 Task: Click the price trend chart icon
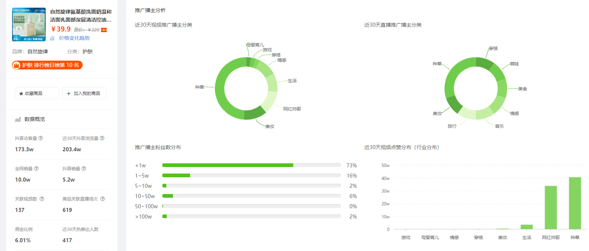tap(52, 38)
